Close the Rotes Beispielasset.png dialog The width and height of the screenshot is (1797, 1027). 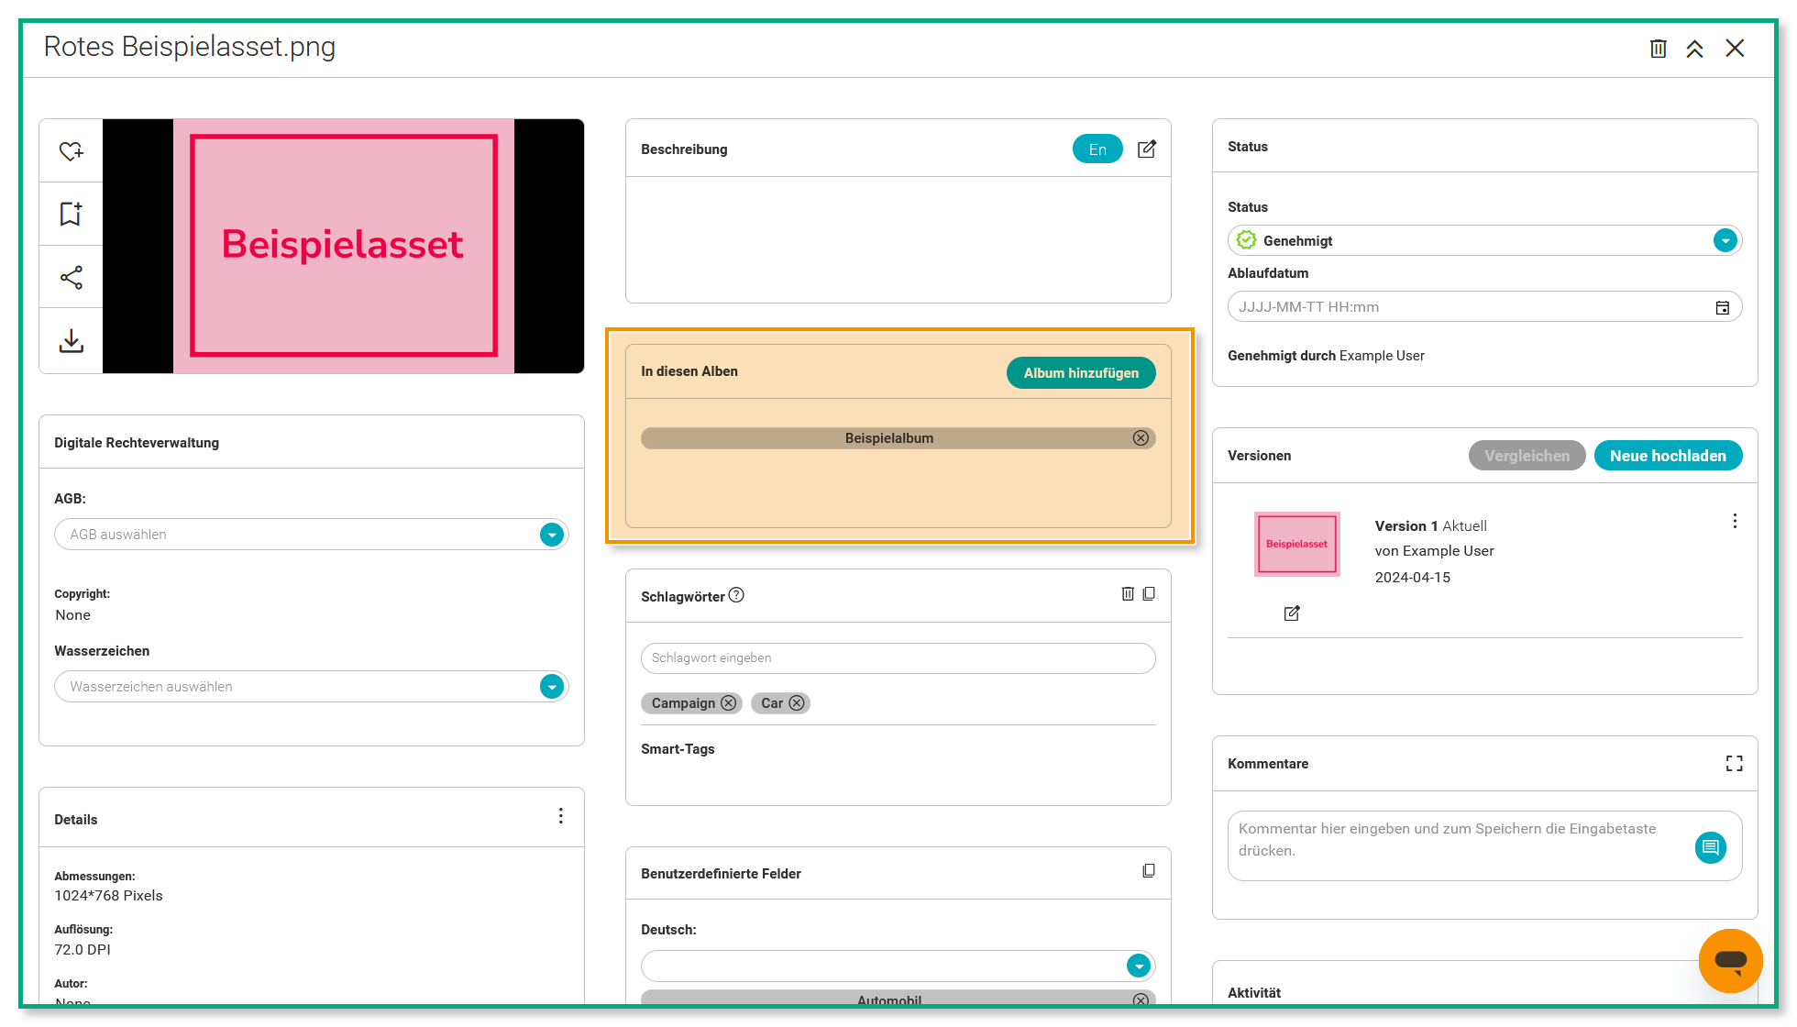[1735, 48]
